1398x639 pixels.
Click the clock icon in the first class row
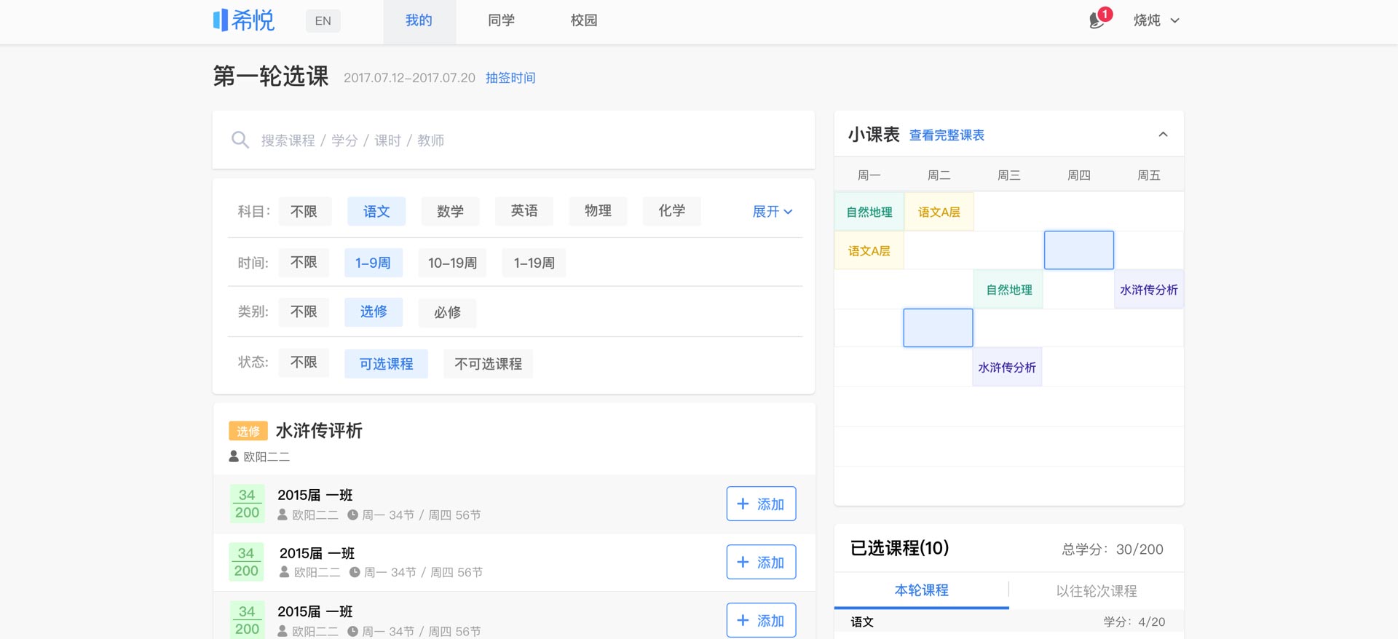click(352, 515)
